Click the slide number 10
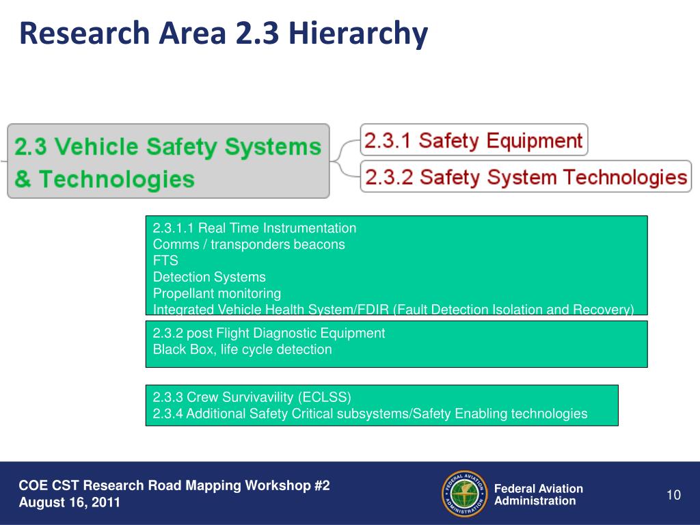The width and height of the screenshot is (700, 525). click(673, 495)
